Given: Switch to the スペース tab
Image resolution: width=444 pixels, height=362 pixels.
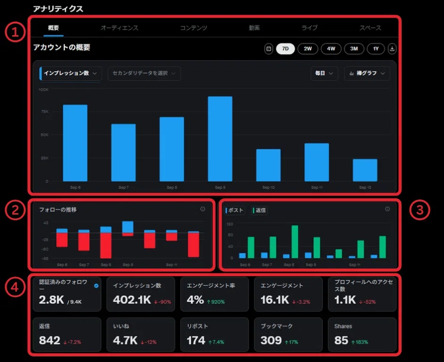Looking at the screenshot, I should (370, 28).
